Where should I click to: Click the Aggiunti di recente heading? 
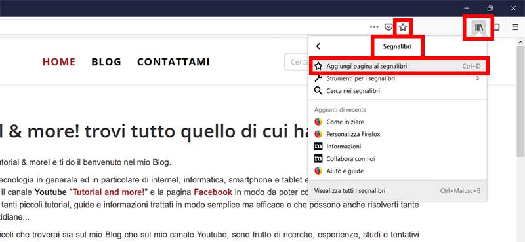tap(340, 109)
